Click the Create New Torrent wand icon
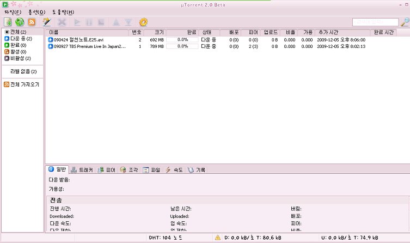 coord(47,22)
